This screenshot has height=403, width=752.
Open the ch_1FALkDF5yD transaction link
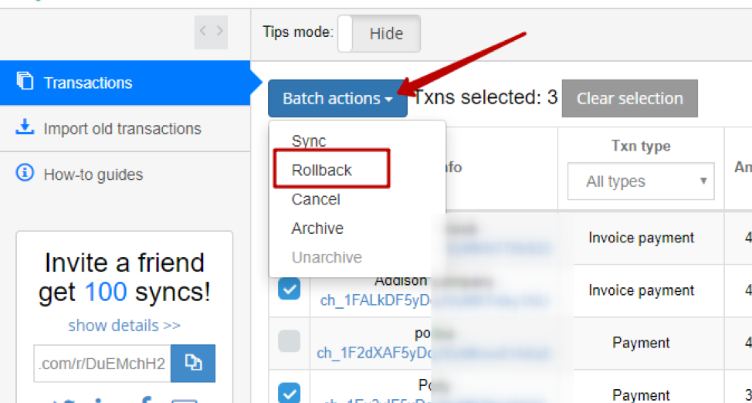[x=377, y=300]
